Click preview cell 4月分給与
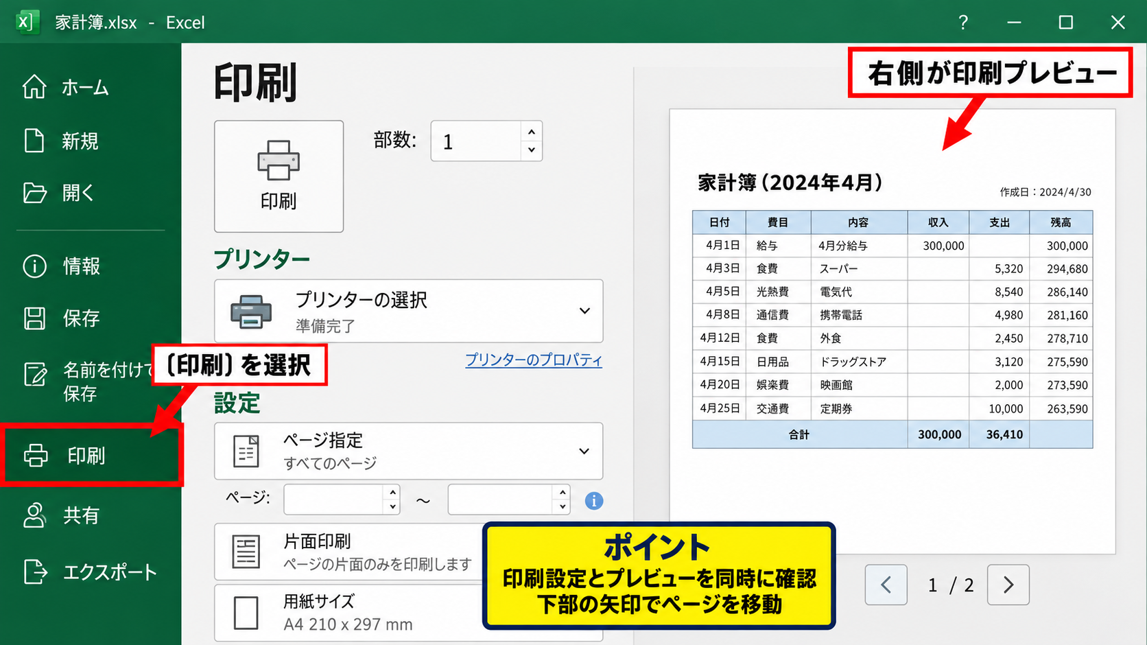Viewport: 1147px width, 645px height. [x=843, y=246]
